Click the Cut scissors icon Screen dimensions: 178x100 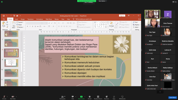(7, 22)
